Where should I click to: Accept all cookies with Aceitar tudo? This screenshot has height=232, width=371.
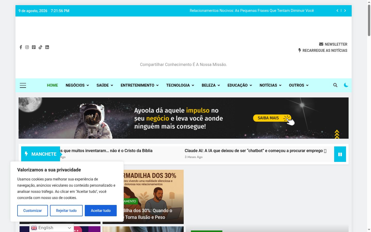coord(101,211)
